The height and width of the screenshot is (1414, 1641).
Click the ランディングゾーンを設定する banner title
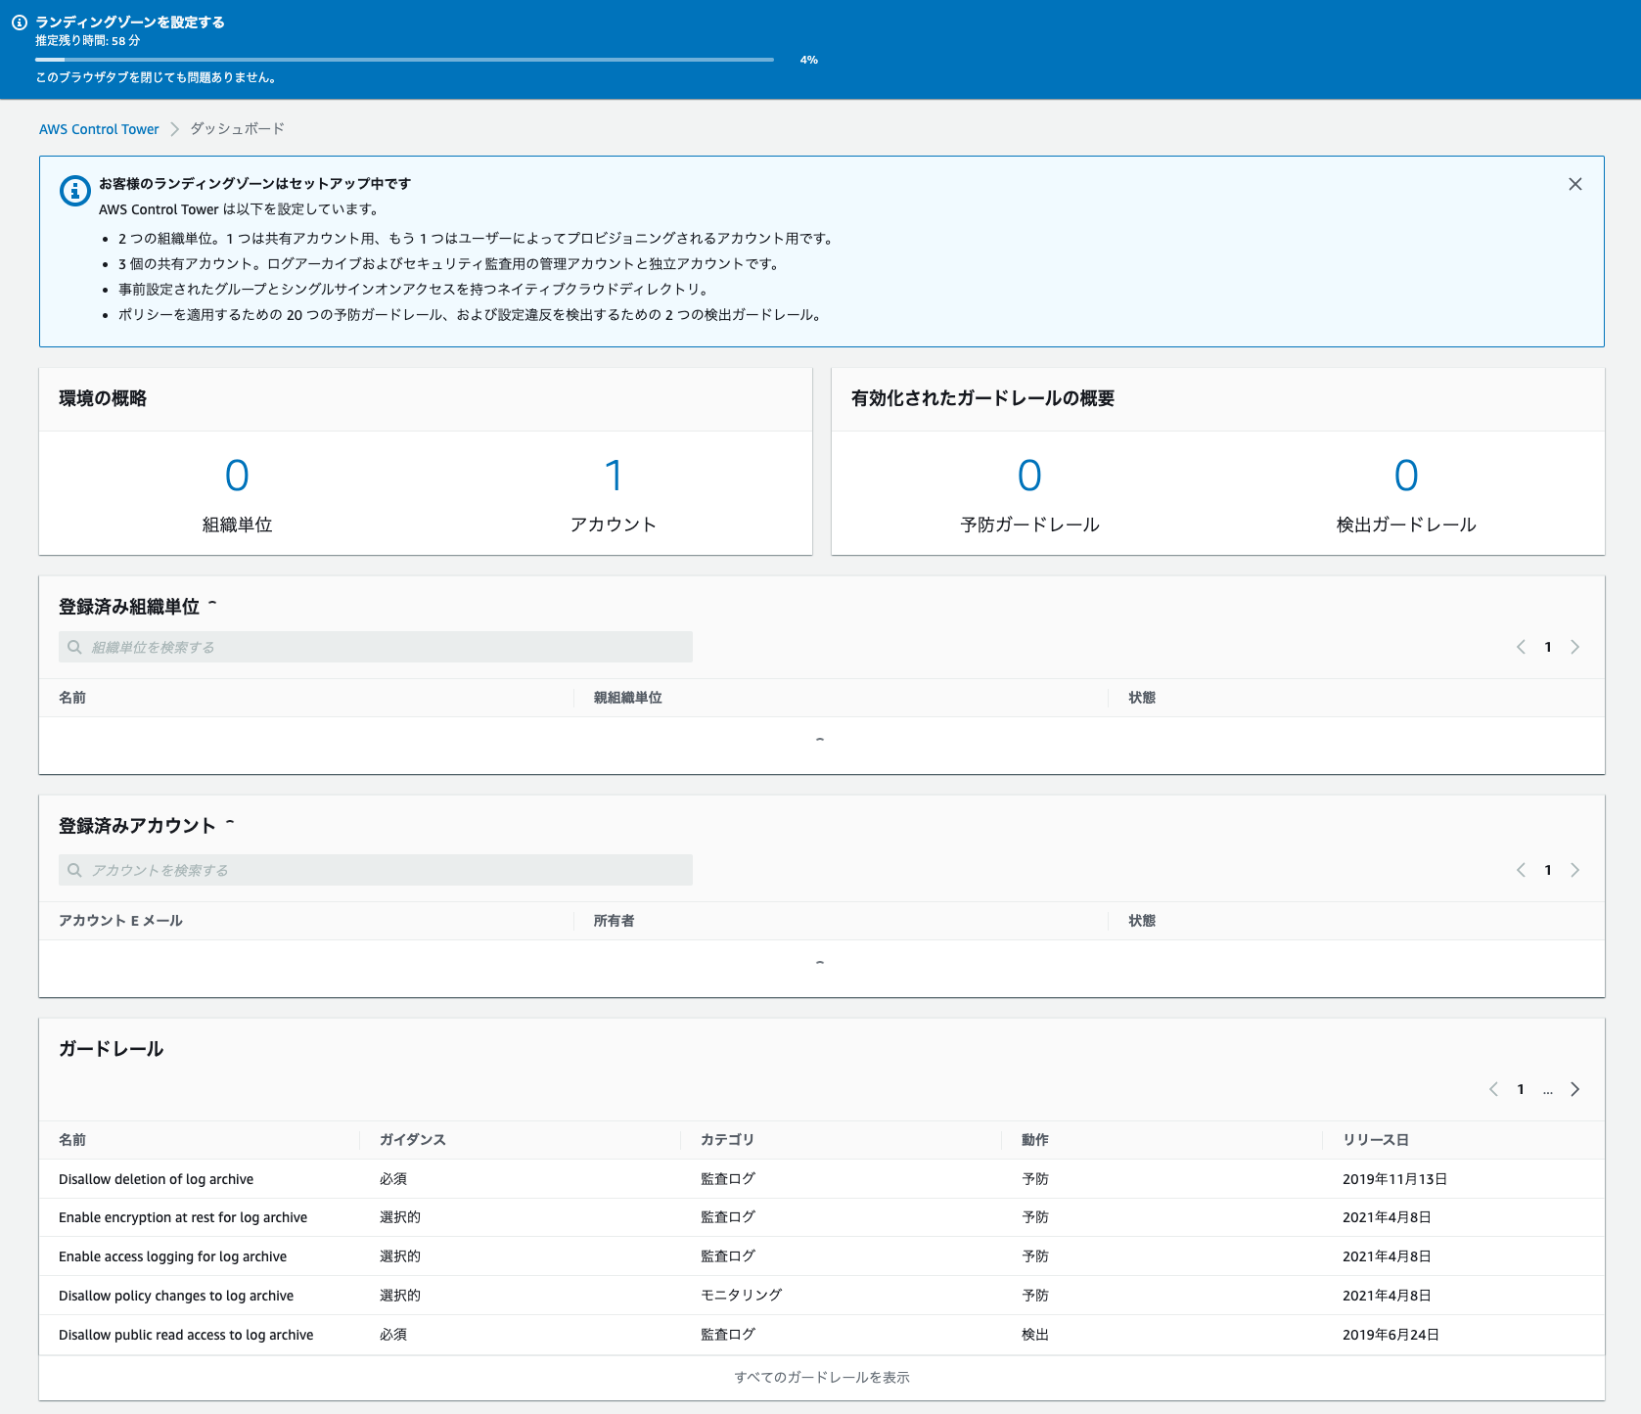point(130,23)
